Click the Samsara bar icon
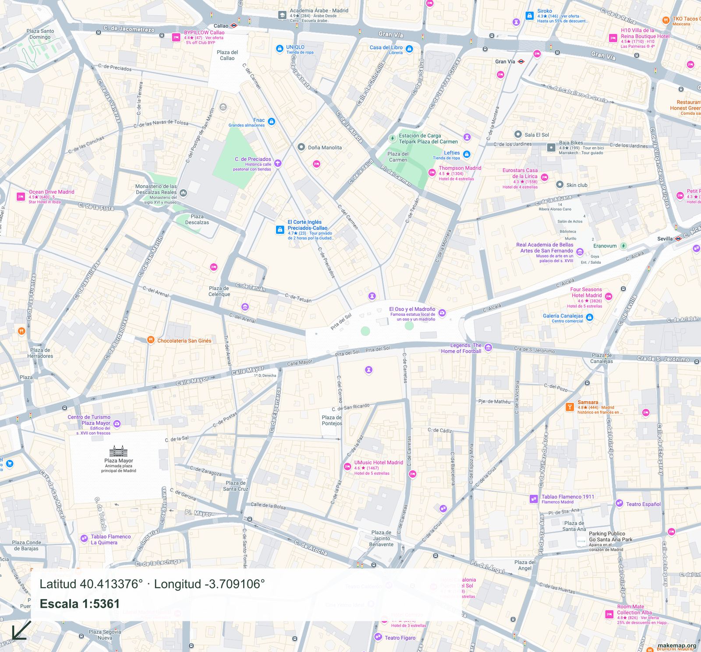701x652 pixels. point(570,407)
